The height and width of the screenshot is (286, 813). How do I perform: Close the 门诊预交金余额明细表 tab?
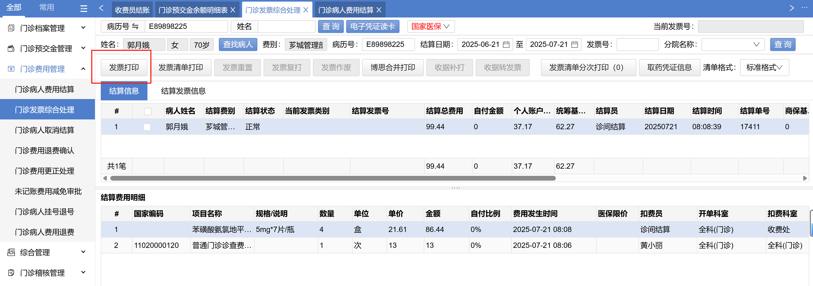coord(233,10)
